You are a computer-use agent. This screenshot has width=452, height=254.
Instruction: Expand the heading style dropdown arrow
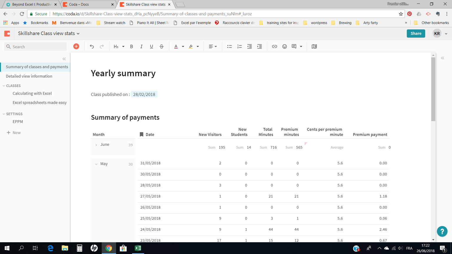(x=123, y=46)
